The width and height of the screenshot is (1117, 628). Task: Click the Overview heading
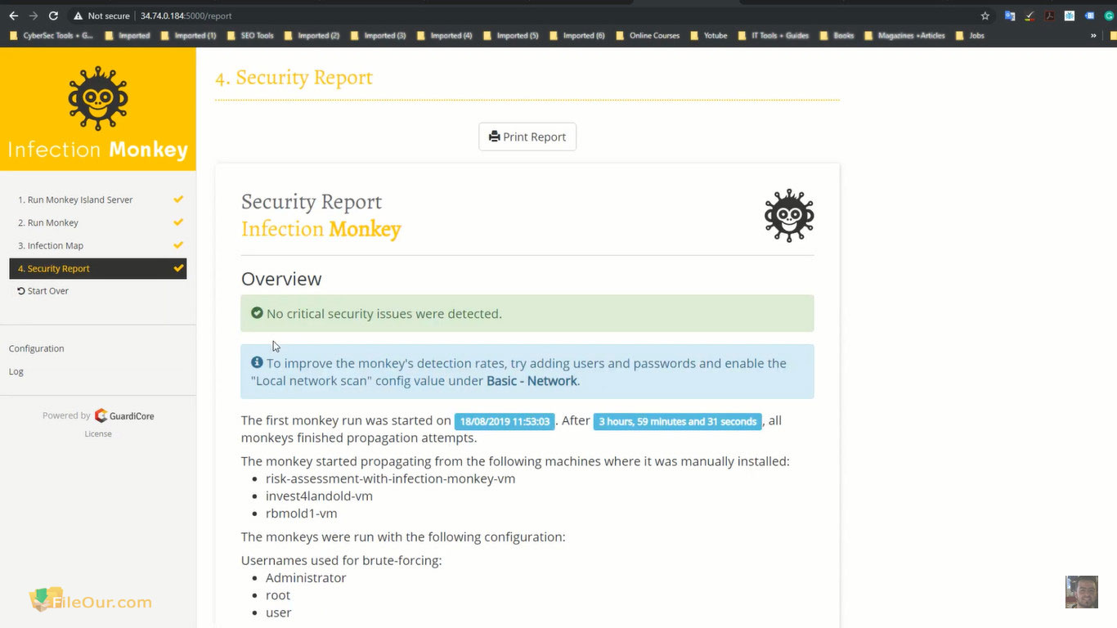(281, 279)
